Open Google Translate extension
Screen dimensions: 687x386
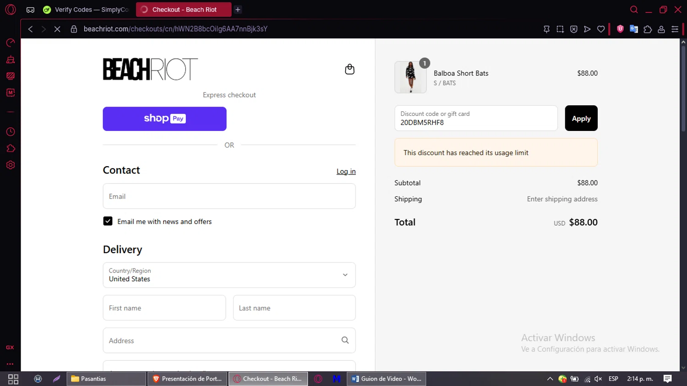pyautogui.click(x=634, y=29)
